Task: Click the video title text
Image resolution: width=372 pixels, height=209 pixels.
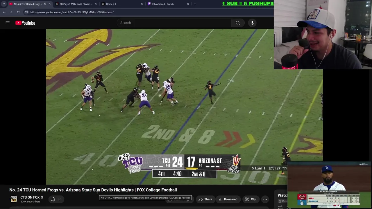Action: (x=93, y=190)
